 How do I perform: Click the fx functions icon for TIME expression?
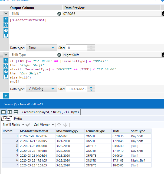coord(6,19)
